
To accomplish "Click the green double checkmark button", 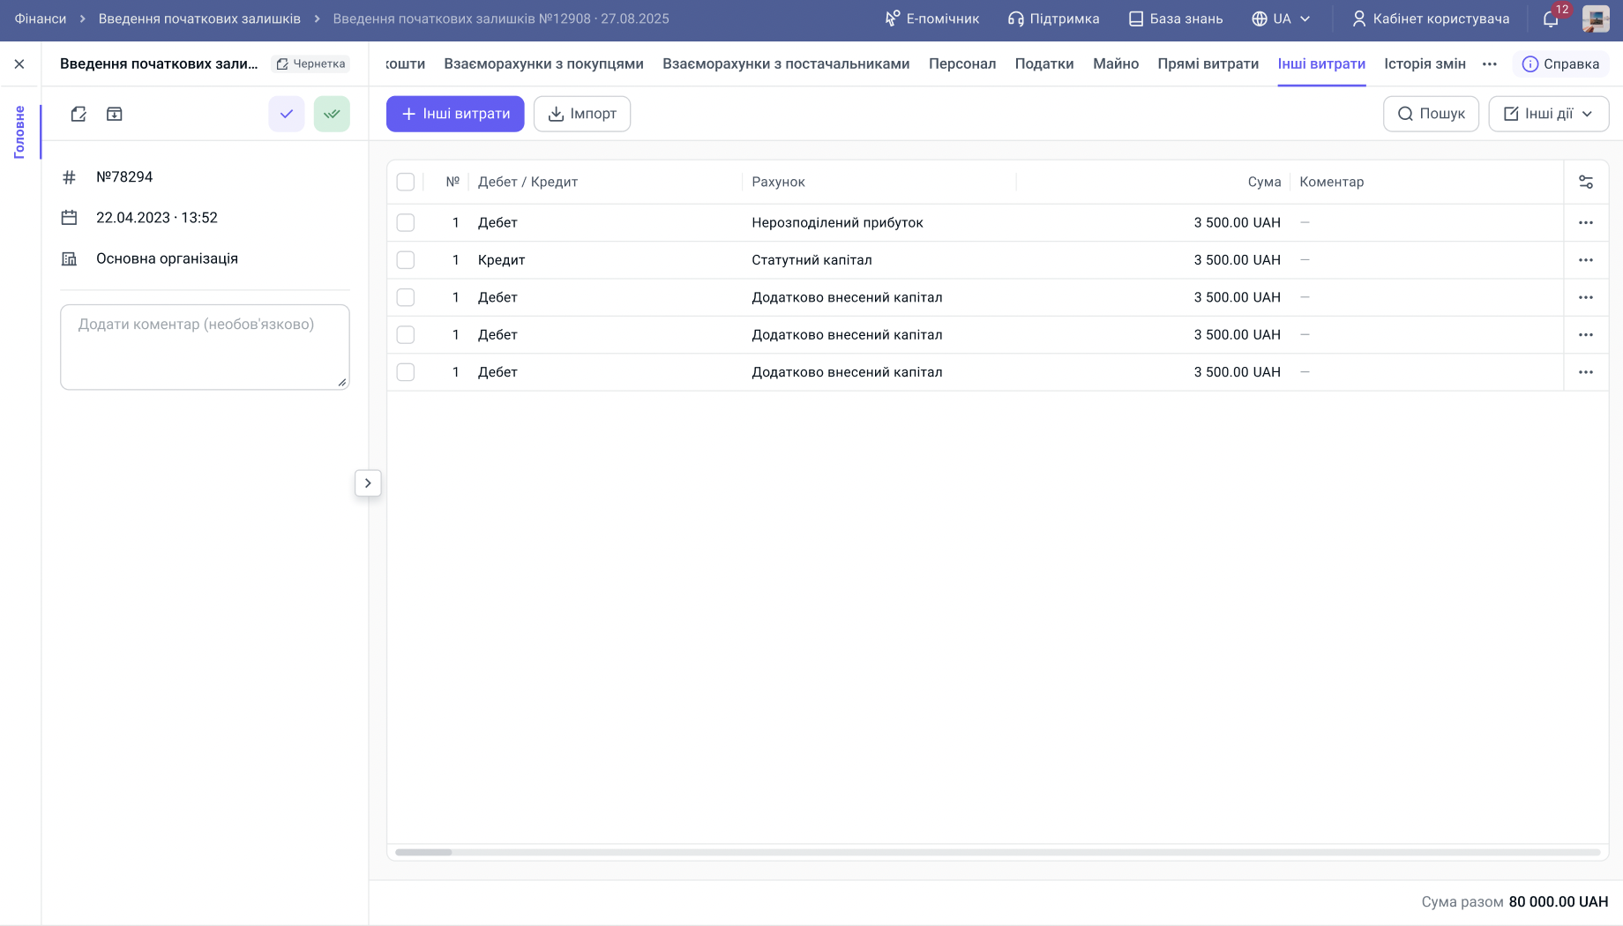I will pyautogui.click(x=332, y=114).
